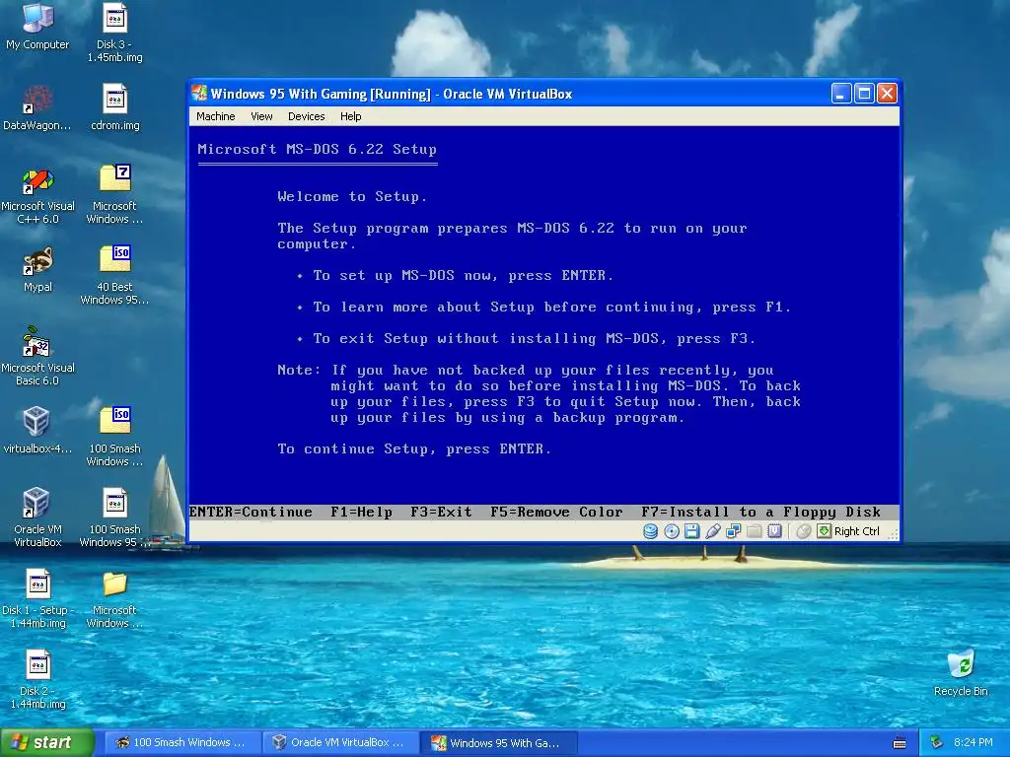
Task: Select the Disk 1 - Setup 1.44mb.img file
Action: [x=37, y=599]
